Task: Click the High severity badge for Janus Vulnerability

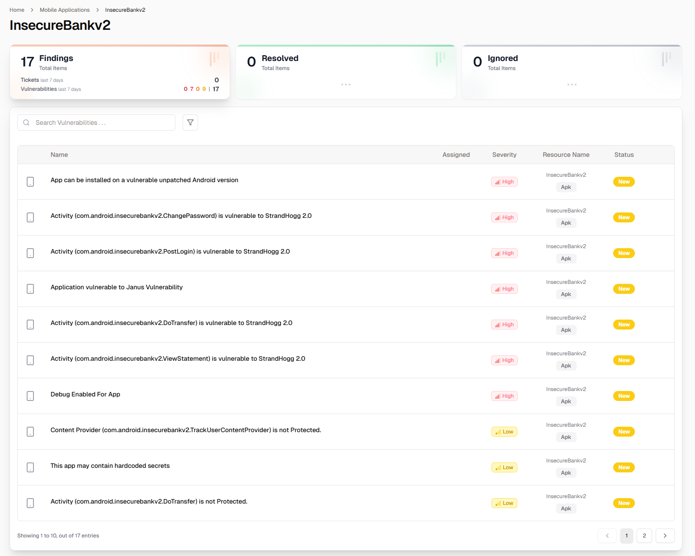Action: pos(504,288)
